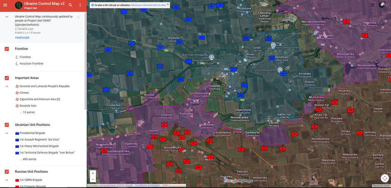Viewport: 391px width, 188px height.
Task: Toggle the Frontline layer checkbox
Action: 7,49
